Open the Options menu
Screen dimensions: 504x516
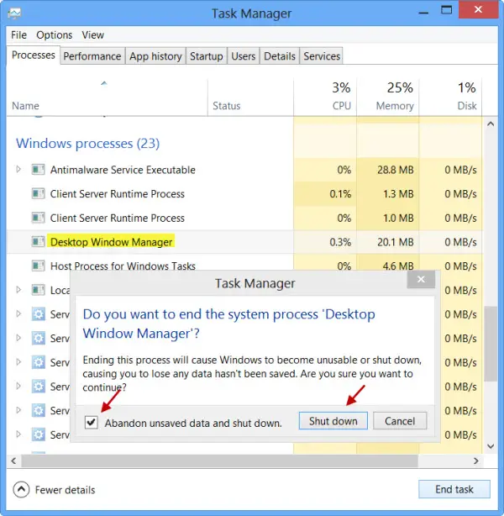tap(55, 35)
